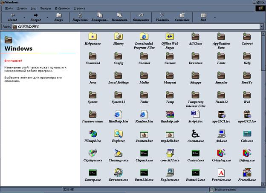Select the Temporary Internet Files folder
266x193 pixels.
click(x=195, y=95)
